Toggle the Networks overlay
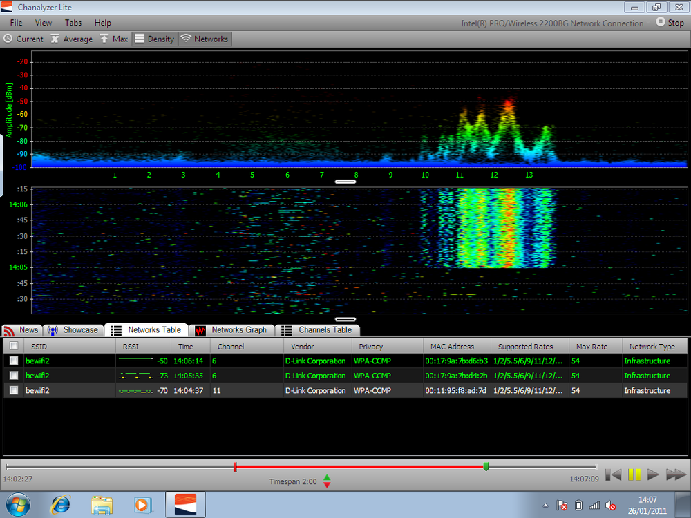Image resolution: width=691 pixels, height=518 pixels. point(205,39)
